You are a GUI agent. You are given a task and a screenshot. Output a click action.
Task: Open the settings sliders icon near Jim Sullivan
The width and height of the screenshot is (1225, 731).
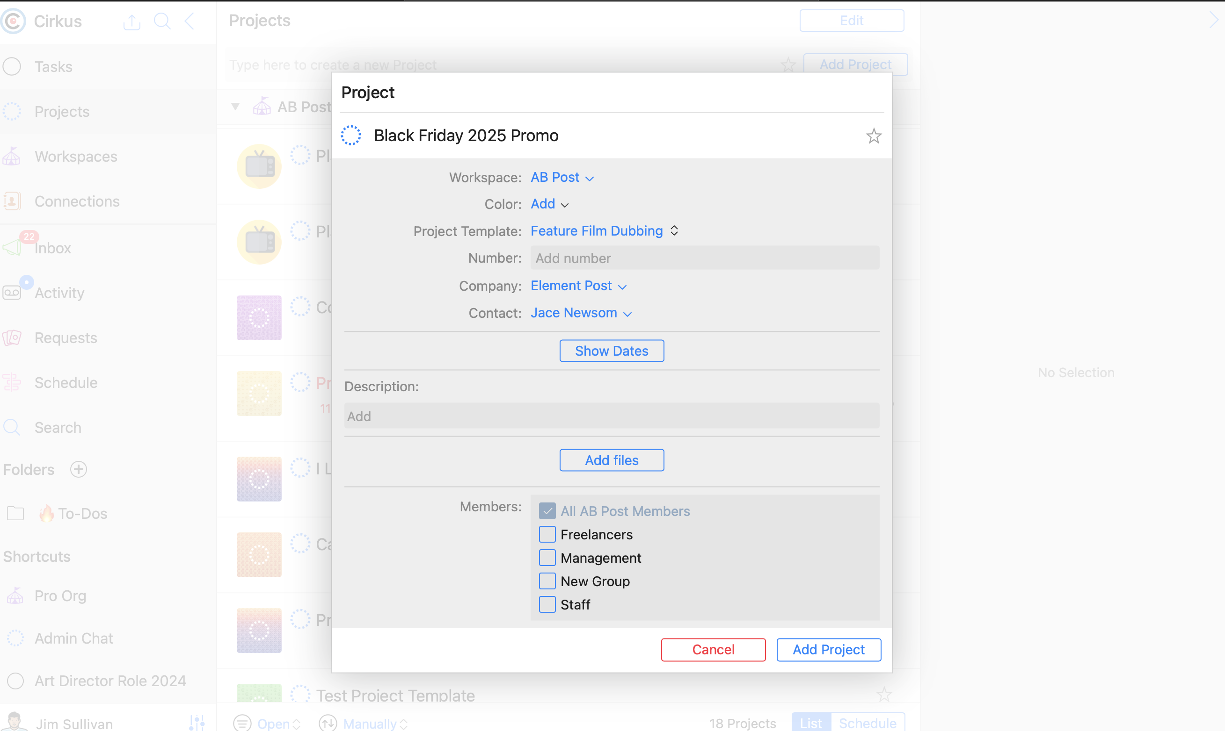[197, 723]
